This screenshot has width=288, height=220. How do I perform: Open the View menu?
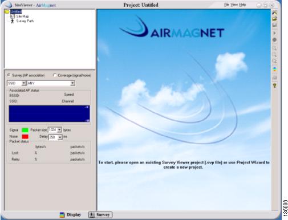[234, 5]
